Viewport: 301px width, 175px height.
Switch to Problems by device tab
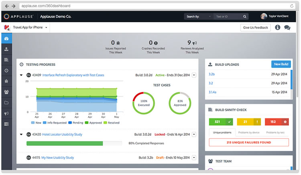248,132
